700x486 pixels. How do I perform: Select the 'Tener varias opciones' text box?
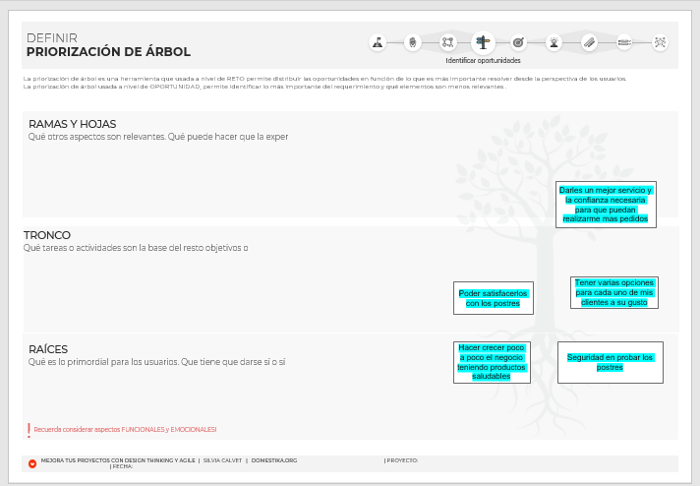pos(614,292)
